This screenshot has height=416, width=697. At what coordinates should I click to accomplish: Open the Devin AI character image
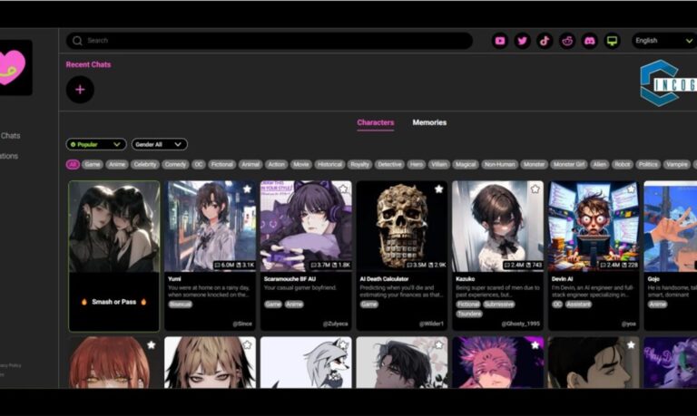coord(594,226)
